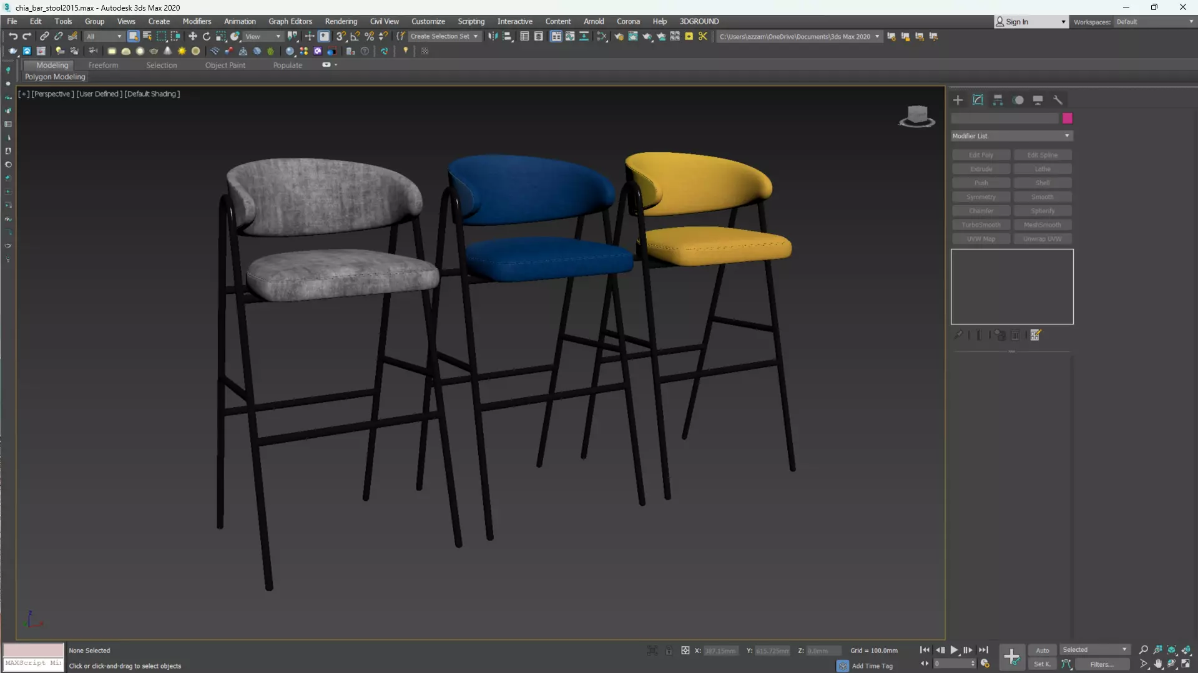The height and width of the screenshot is (673, 1198).
Task: Click the Time Configuration icon
Action: (985, 664)
